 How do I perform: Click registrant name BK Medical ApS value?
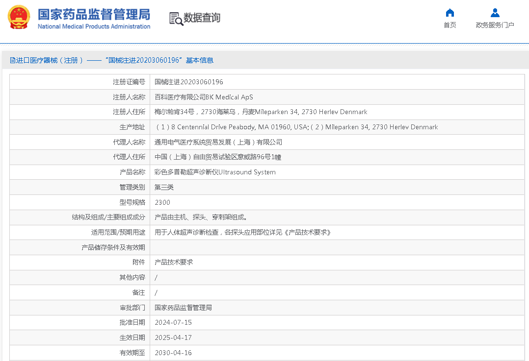click(204, 97)
